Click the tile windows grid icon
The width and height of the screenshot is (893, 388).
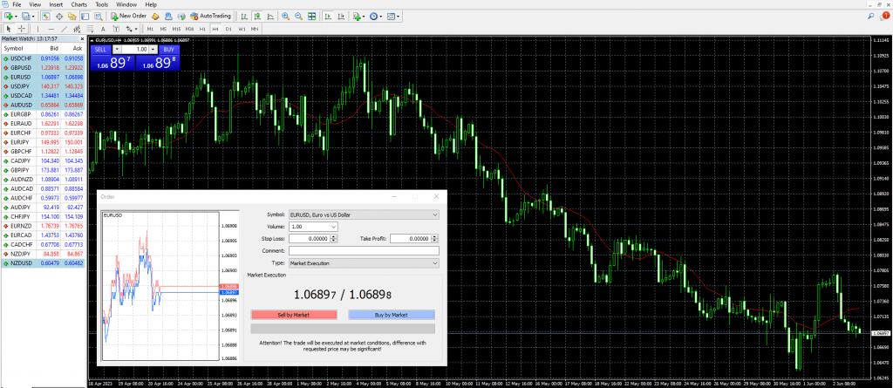click(312, 16)
